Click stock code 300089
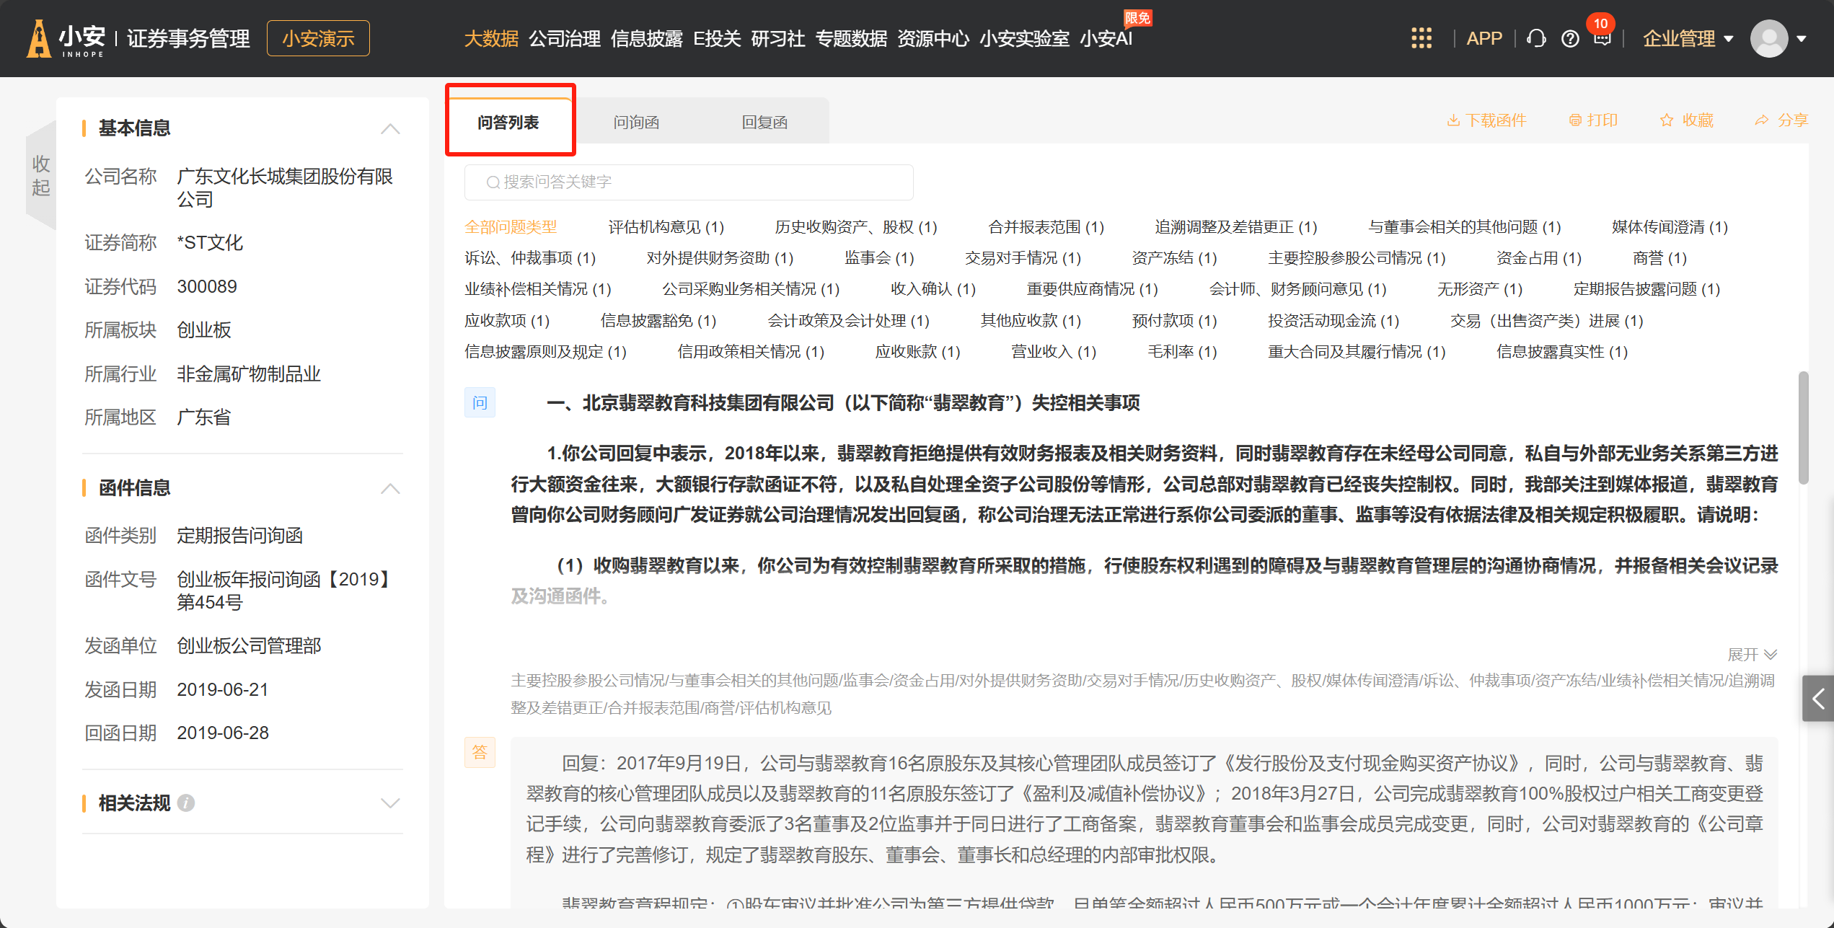The height and width of the screenshot is (928, 1834). (x=207, y=287)
